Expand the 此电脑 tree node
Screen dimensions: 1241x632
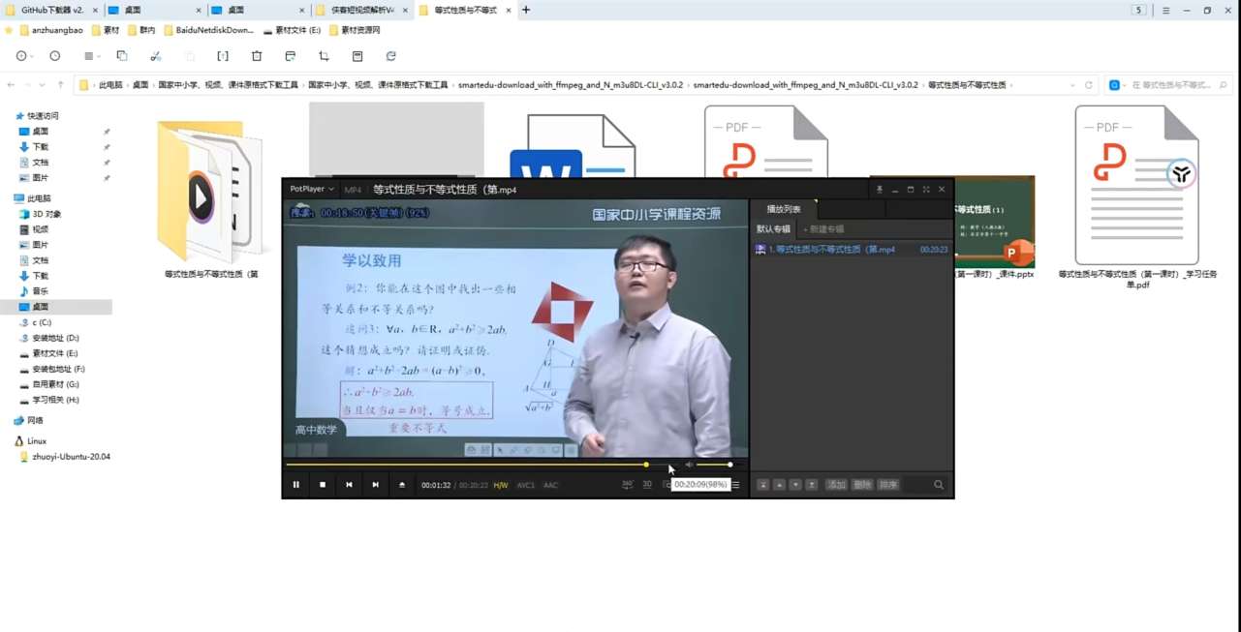click(8, 198)
